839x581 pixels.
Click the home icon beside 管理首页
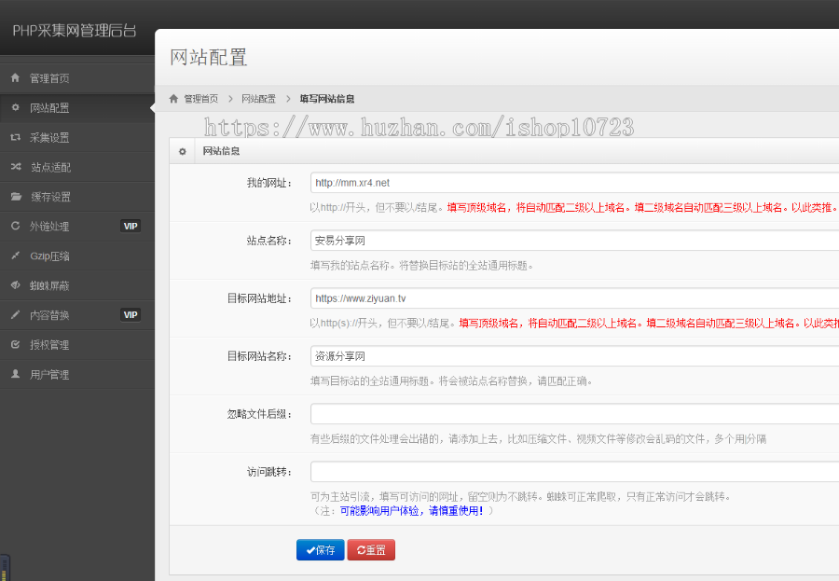[16, 76]
